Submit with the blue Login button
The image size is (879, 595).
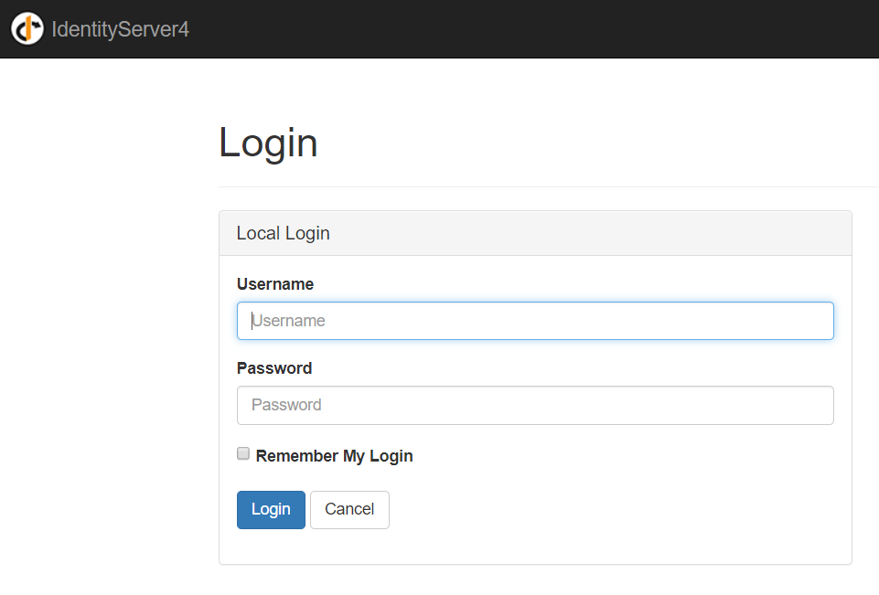click(x=271, y=510)
